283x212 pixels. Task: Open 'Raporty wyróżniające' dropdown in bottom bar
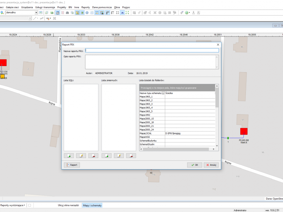[13, 205]
